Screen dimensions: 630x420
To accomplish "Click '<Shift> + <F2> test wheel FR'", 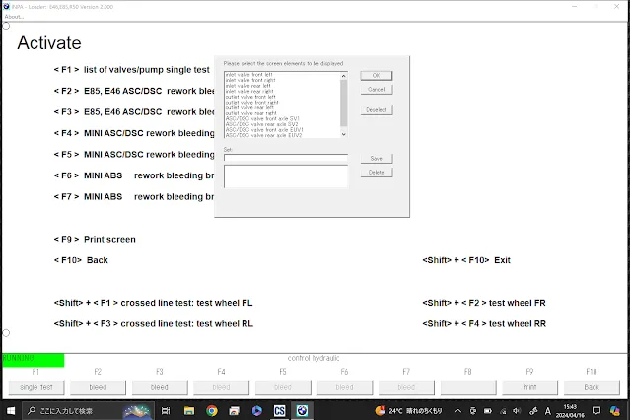I will (x=484, y=303).
